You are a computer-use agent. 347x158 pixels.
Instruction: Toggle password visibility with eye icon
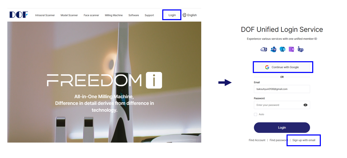tap(305, 105)
